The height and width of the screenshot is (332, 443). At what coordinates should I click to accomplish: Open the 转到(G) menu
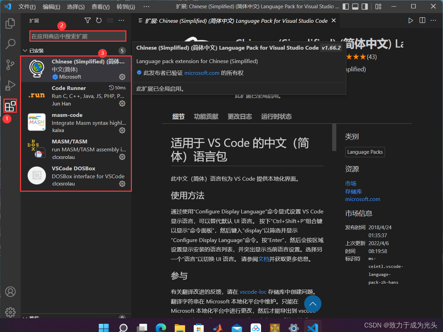click(x=126, y=7)
